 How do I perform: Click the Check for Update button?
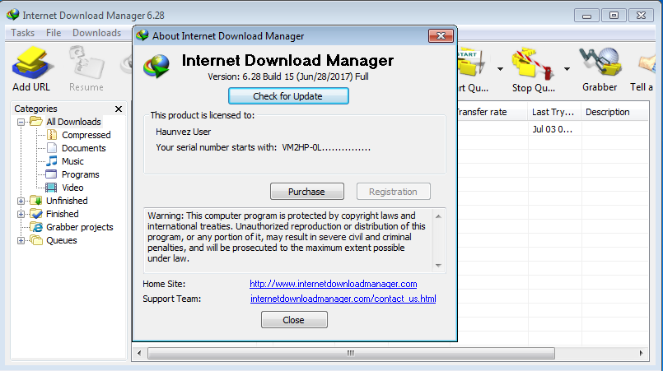288,96
